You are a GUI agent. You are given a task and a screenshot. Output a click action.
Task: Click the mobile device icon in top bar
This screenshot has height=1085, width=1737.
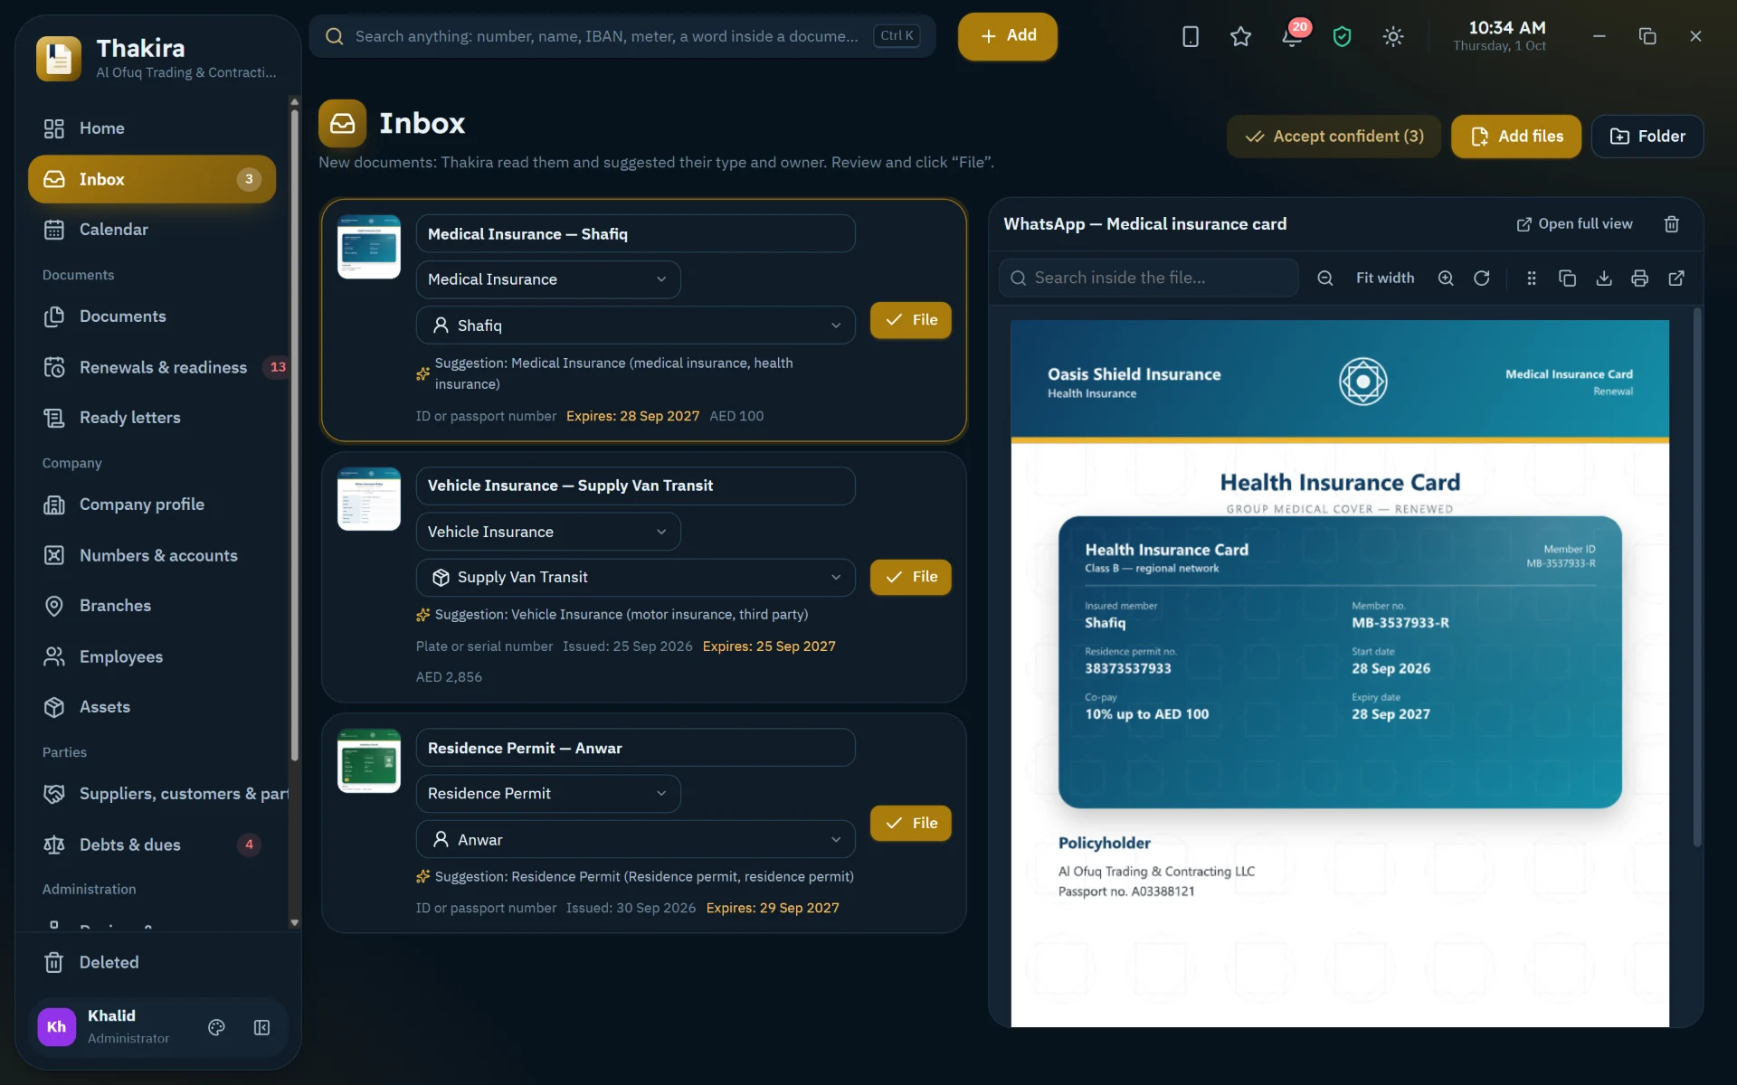[x=1191, y=36]
